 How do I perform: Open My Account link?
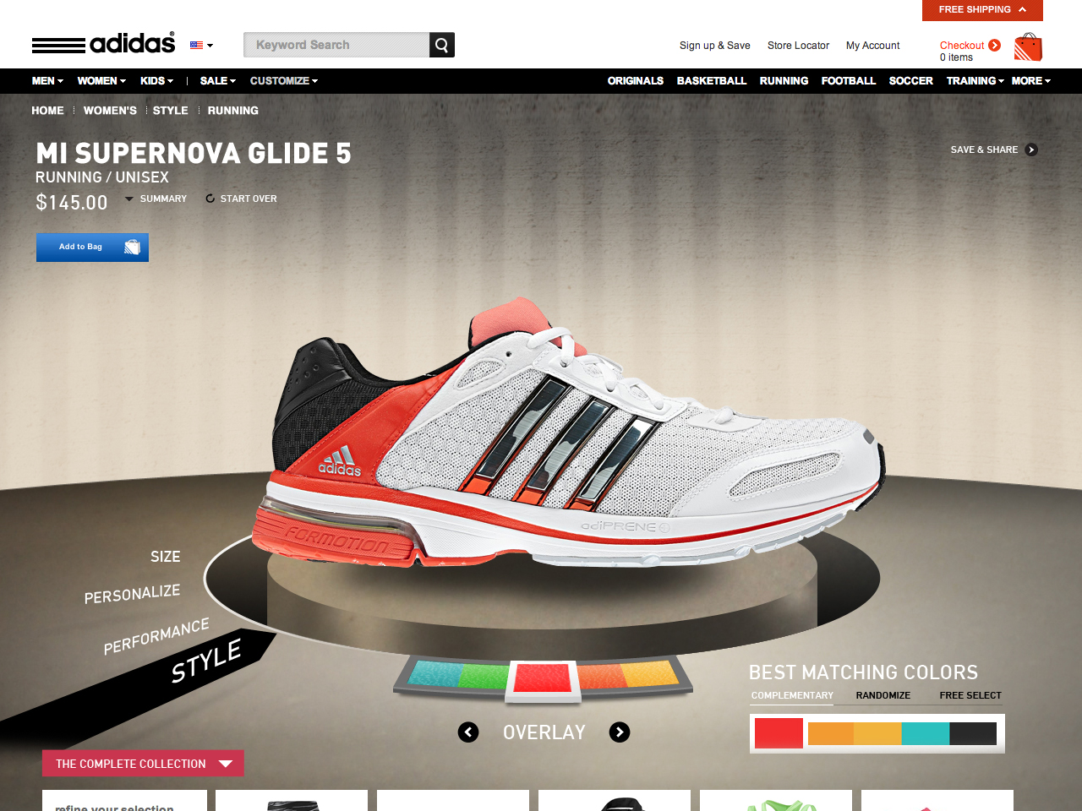(873, 46)
